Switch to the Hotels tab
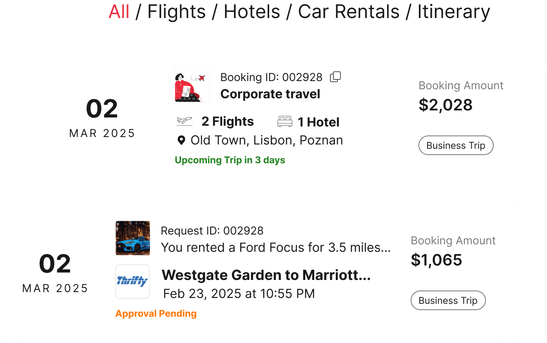 [252, 12]
